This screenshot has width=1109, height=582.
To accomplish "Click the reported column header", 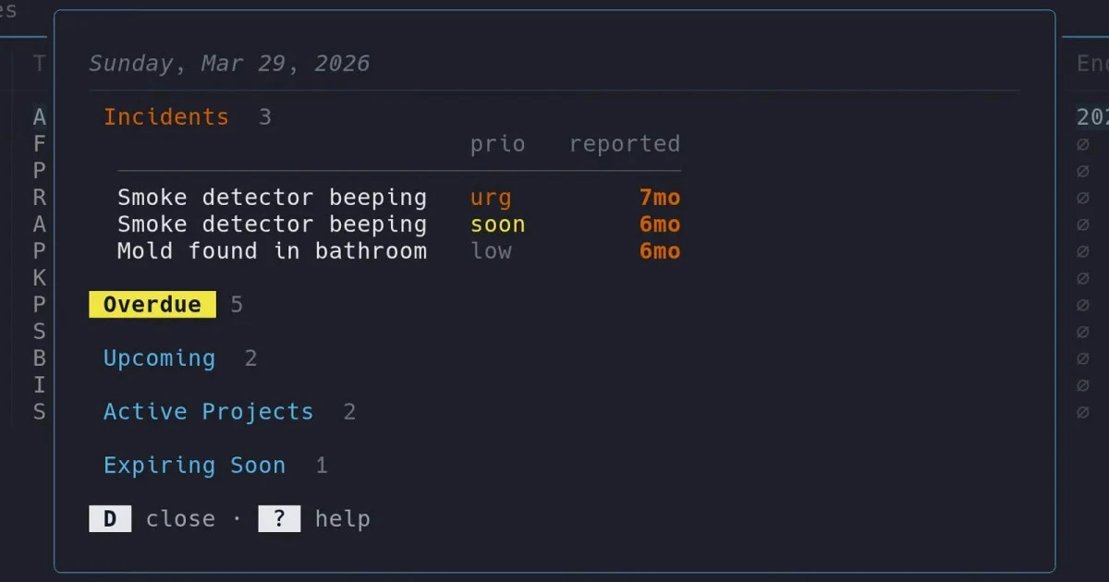I will click(x=625, y=144).
